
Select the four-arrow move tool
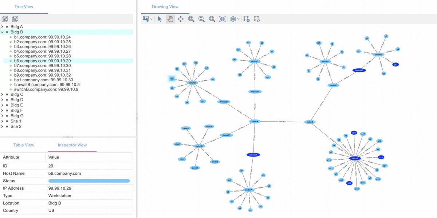tap(180, 19)
